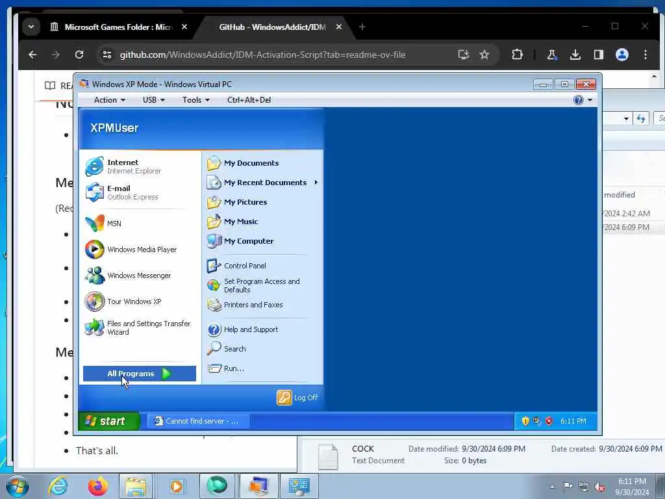Open My Music folder
Viewport: 665px width, 499px height.
coord(232,222)
